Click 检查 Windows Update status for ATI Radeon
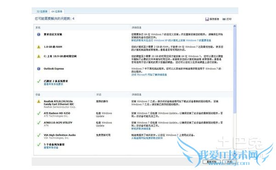This screenshot has height=170, width=276. point(104,115)
